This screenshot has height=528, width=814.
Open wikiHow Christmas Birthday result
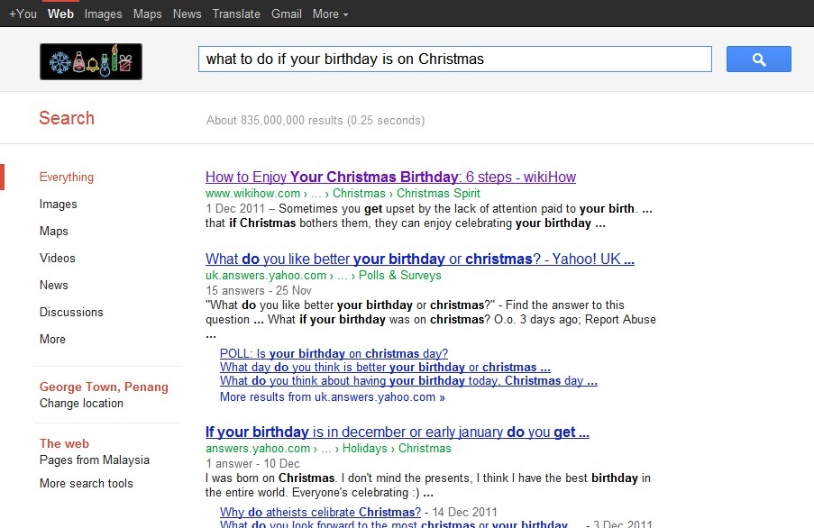[x=390, y=177]
